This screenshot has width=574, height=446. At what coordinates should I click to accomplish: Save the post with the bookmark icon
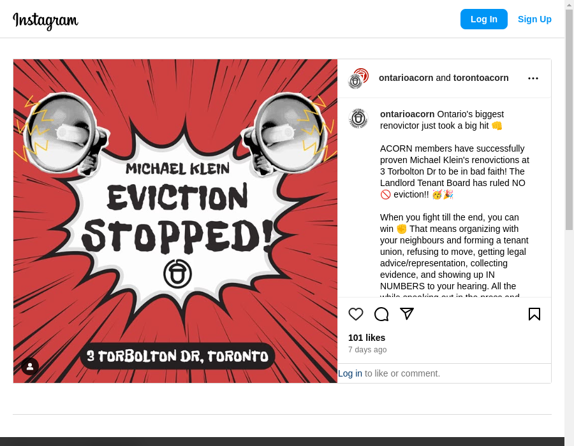tap(534, 314)
